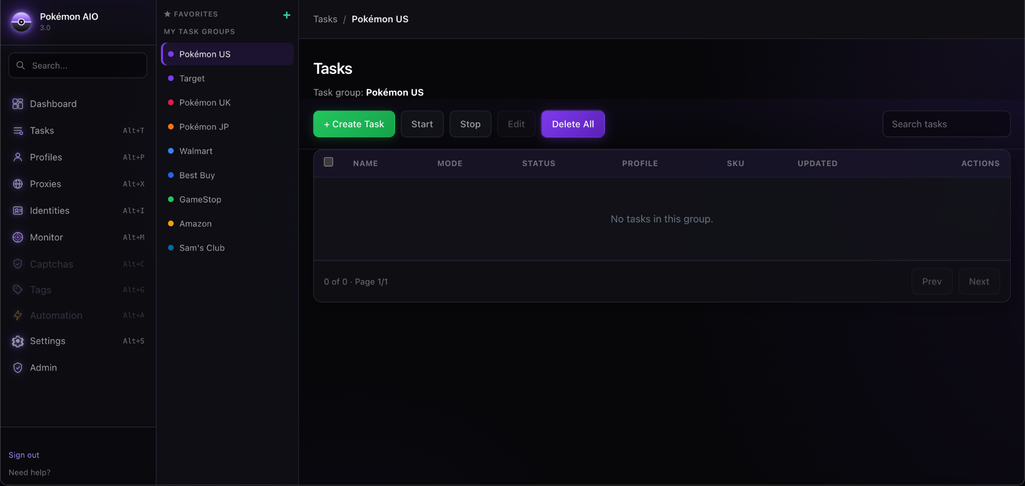Click the Dashboard grid icon
Image resolution: width=1025 pixels, height=486 pixels.
click(18, 104)
